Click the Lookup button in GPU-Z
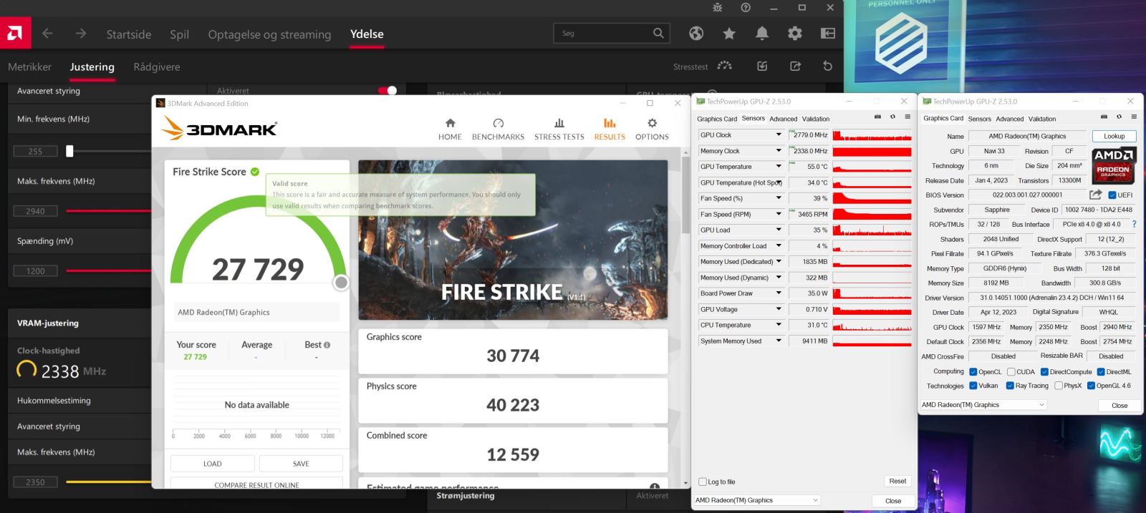Viewport: 1146px width, 513px height. [x=1114, y=136]
